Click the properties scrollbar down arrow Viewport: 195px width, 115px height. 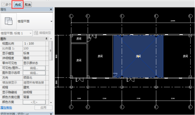point(51,103)
